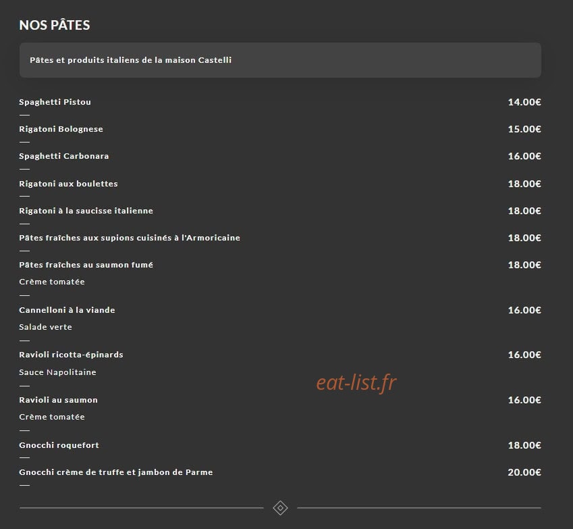Select Rigatoni aux boulettes
The image size is (573, 529).
(x=68, y=184)
